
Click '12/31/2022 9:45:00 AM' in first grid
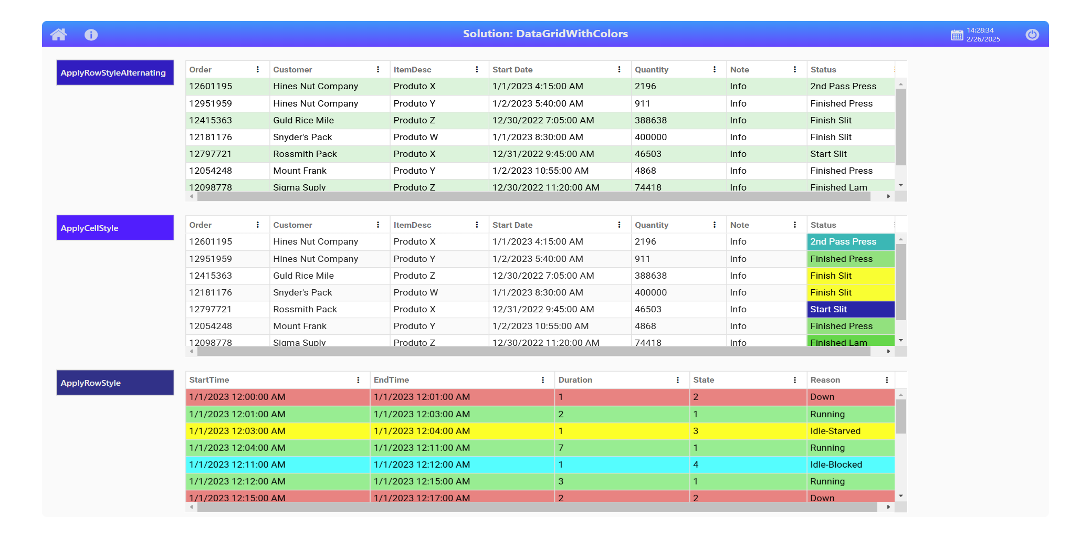tap(543, 154)
